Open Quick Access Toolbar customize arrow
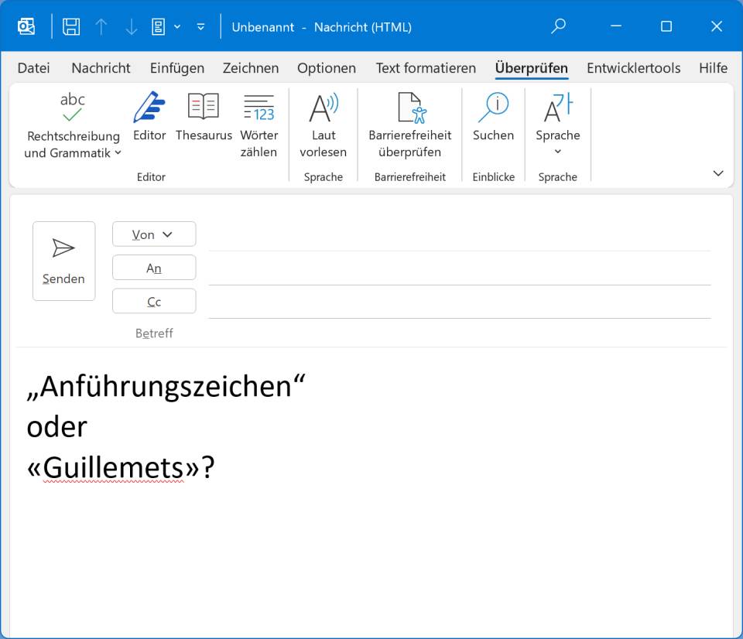This screenshot has width=743, height=639. (201, 27)
